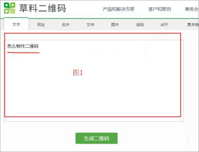The height and width of the screenshot is (152, 199).
Task: Open the 更多 tab at far right
Action: [193, 25]
